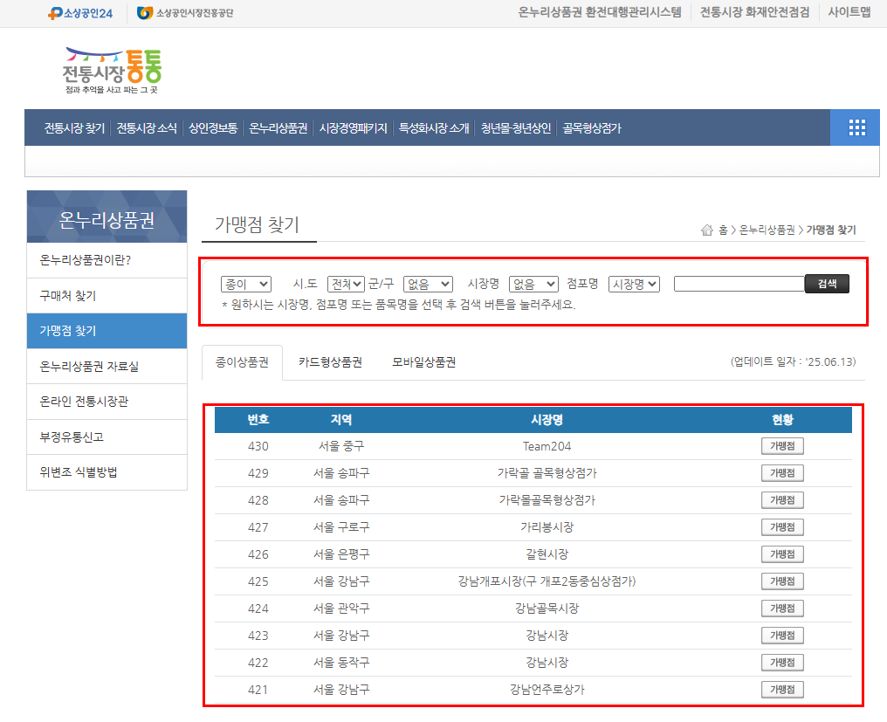Focus the search keyword text field
Viewport: 887px width, 722px height.
pos(739,284)
